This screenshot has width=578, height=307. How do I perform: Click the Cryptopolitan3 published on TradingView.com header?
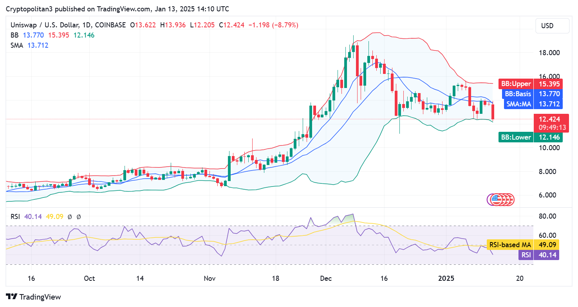117,9
